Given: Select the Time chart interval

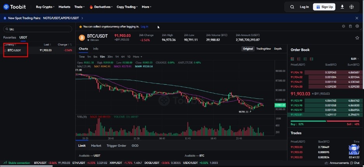Looking at the screenshot, I should point(82,57).
